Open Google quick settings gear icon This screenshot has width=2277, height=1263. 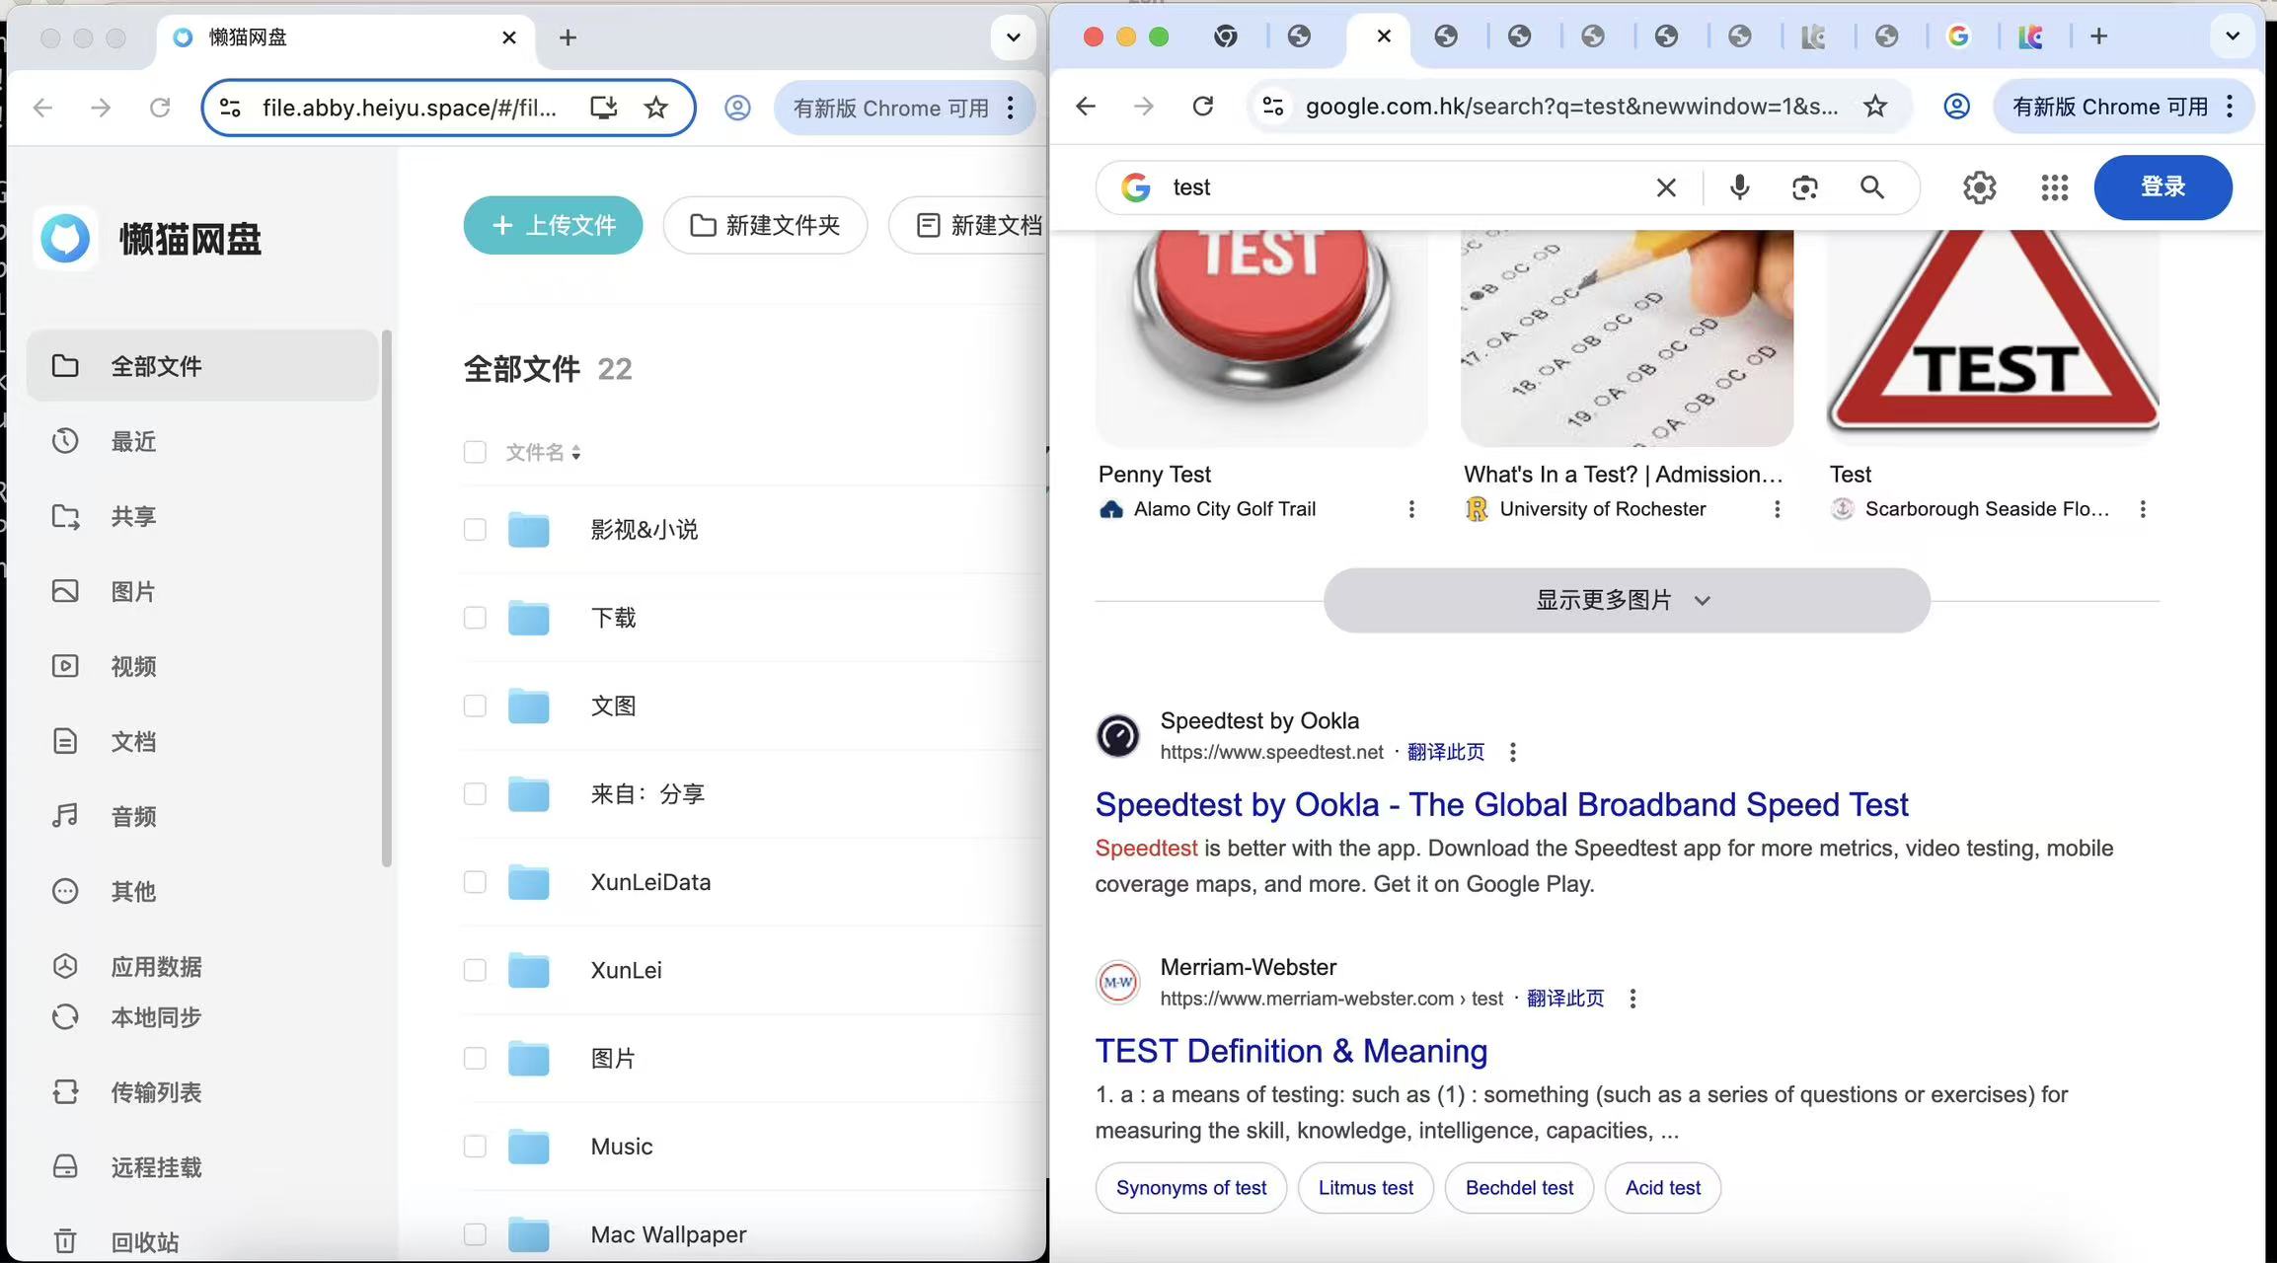(x=1979, y=187)
